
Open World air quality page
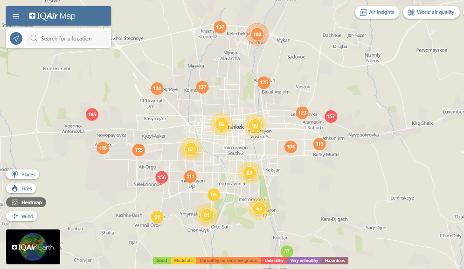click(431, 13)
